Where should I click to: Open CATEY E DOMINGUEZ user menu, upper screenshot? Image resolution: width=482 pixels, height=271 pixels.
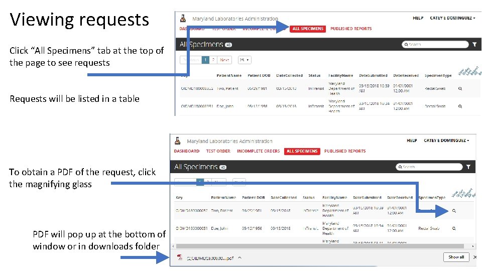tap(452, 18)
